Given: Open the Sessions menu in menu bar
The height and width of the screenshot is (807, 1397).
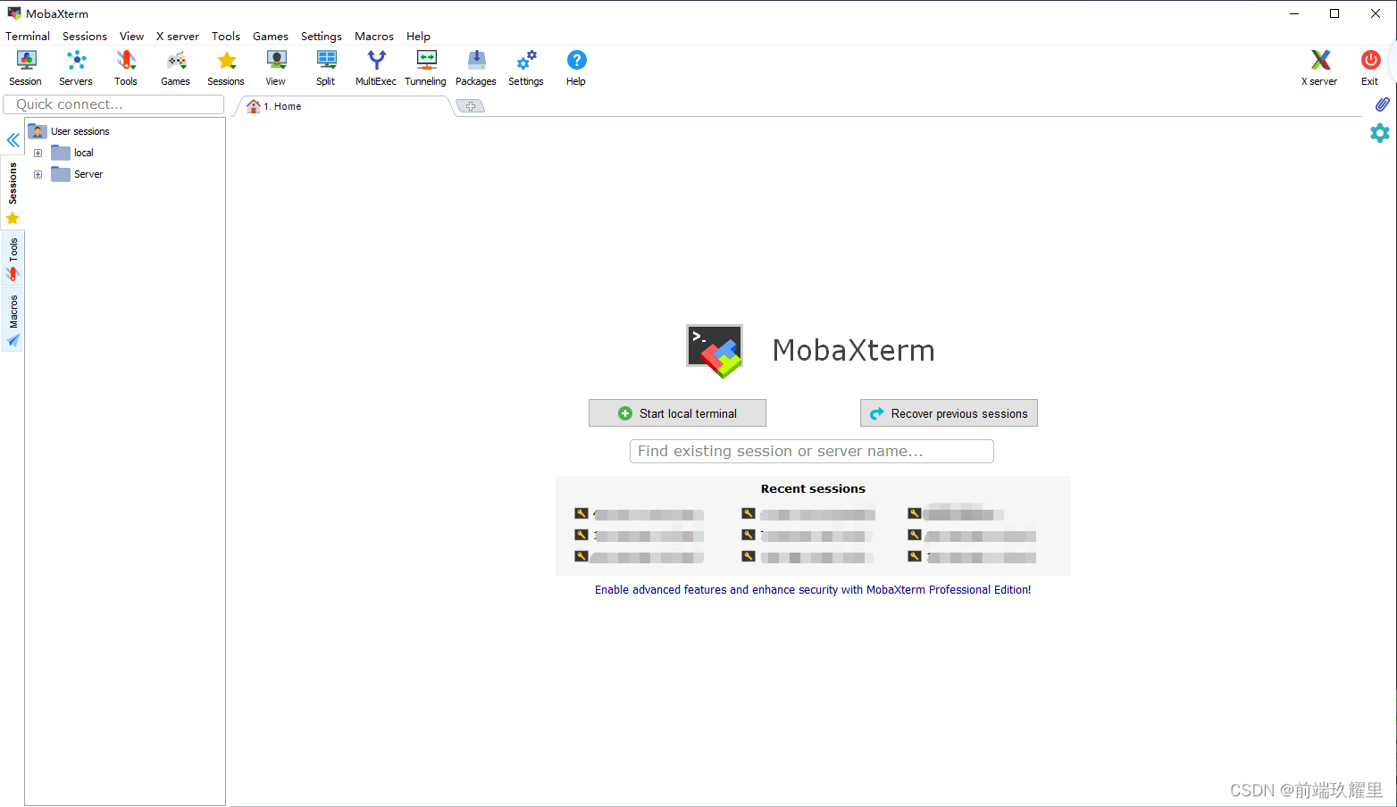Looking at the screenshot, I should tap(85, 37).
